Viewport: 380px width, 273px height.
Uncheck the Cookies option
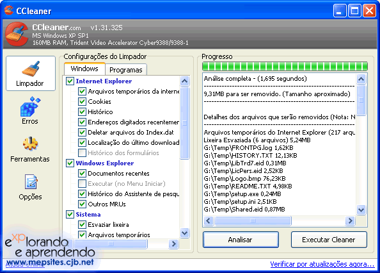82,101
